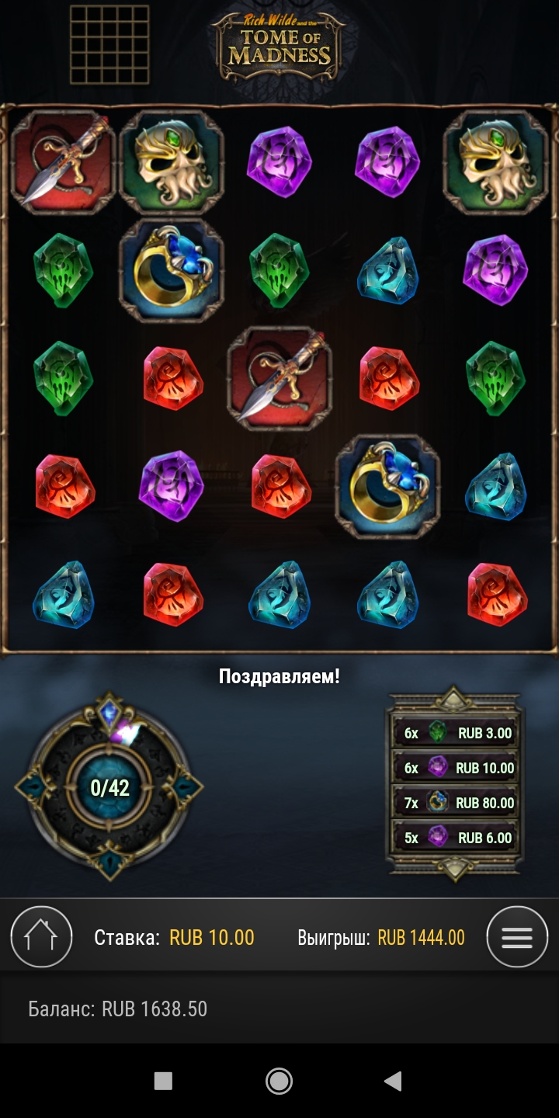Select the 6x green gem RUB 3.00 row
559x1118 pixels.
coord(458,732)
